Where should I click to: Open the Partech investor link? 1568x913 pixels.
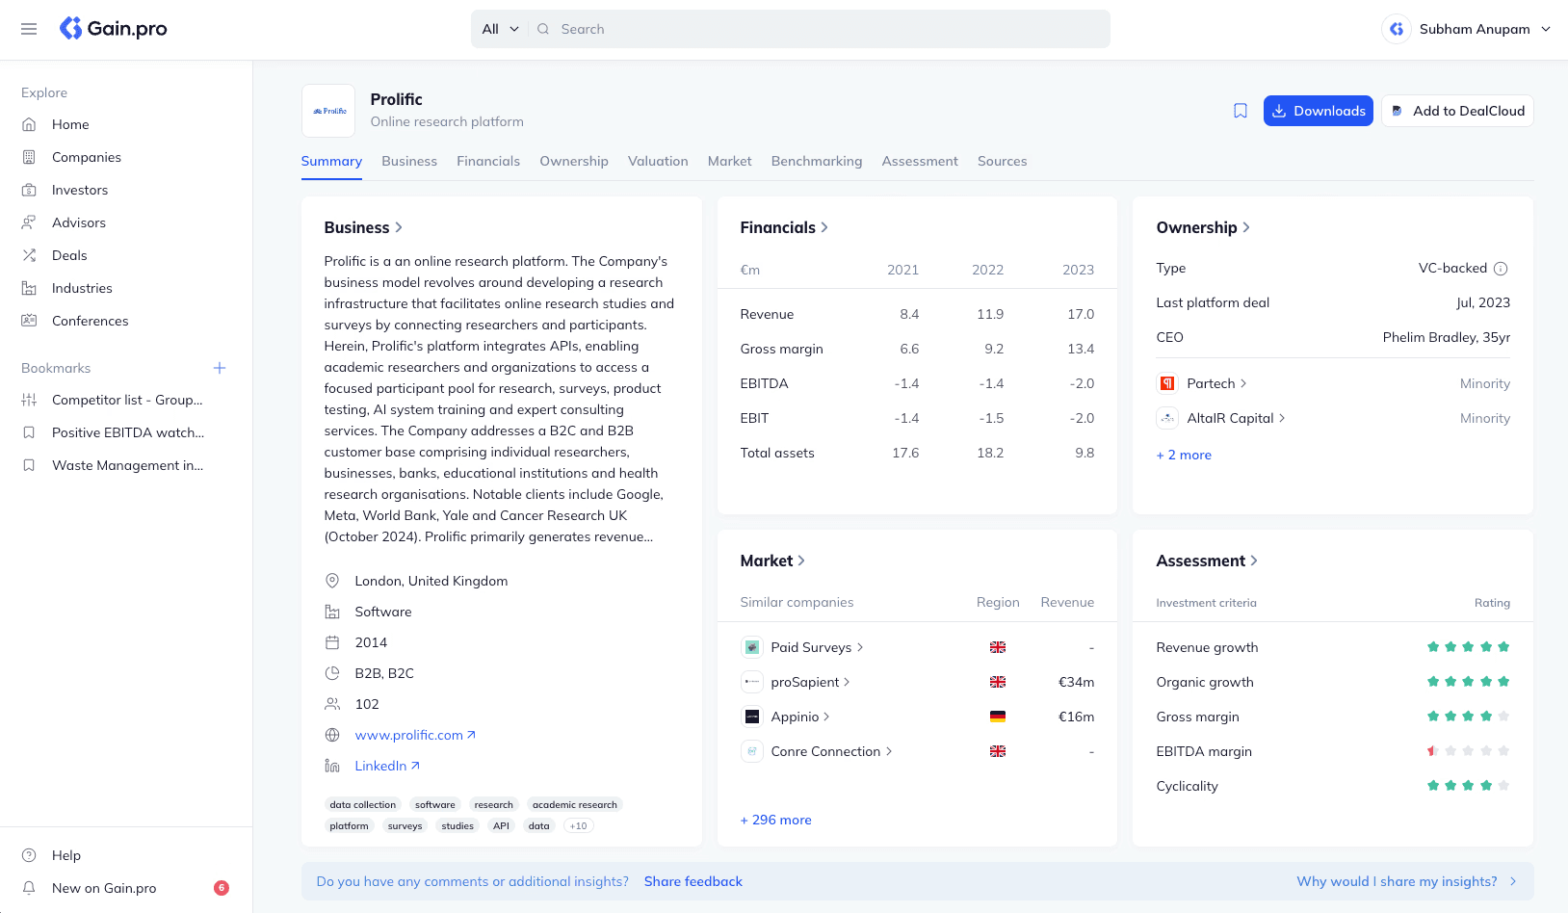click(x=1216, y=383)
